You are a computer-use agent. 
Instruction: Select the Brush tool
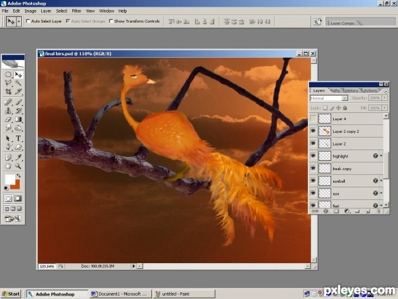(19, 102)
